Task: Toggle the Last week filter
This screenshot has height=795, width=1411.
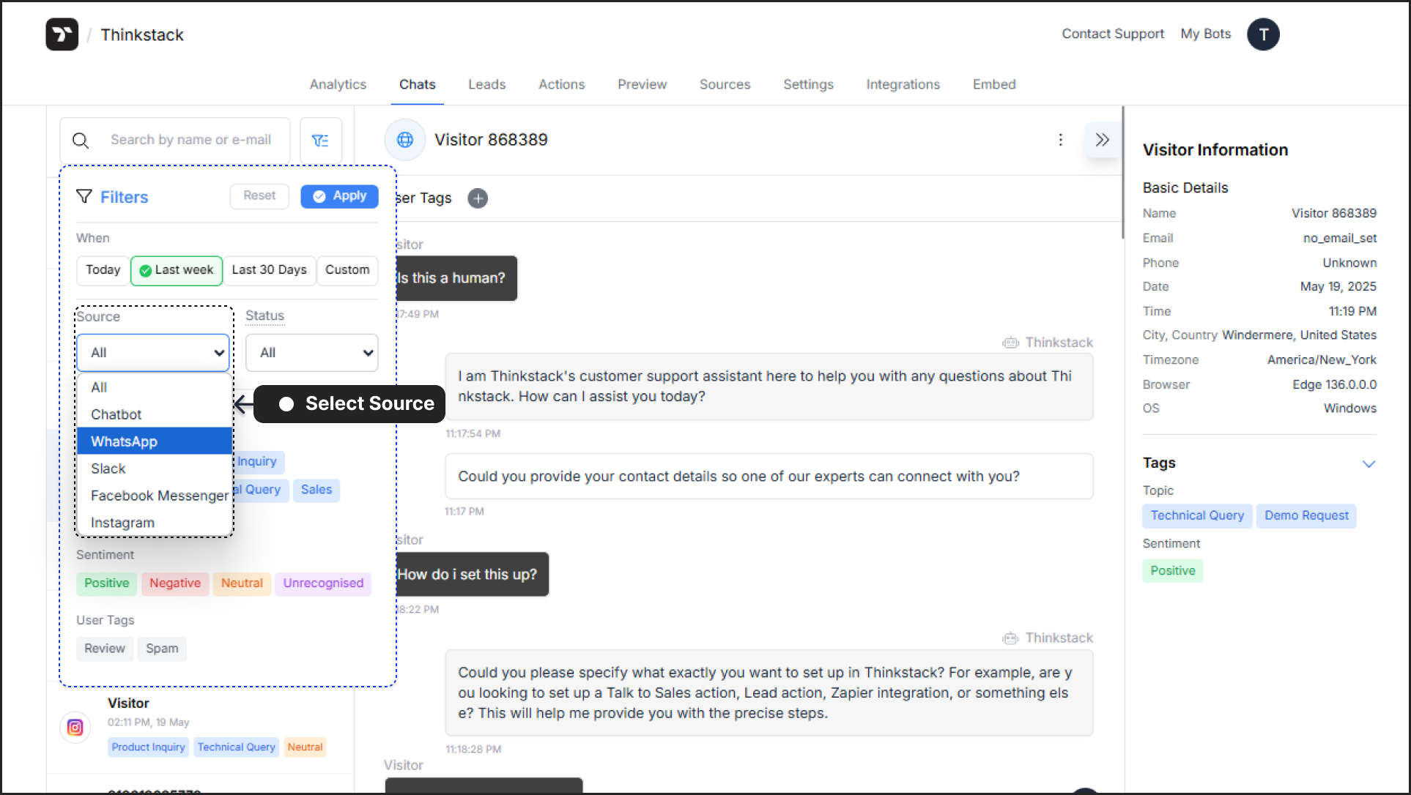Action: (x=177, y=270)
